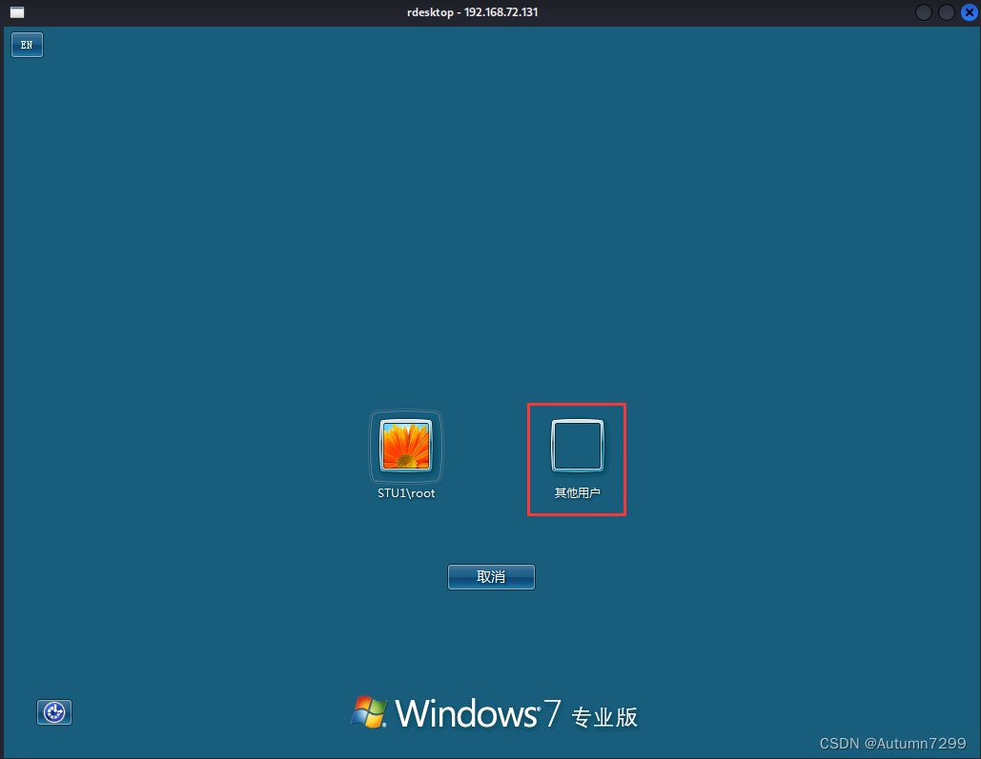Maximize the rdesktop window
This screenshot has width=981, height=759.
tap(946, 11)
